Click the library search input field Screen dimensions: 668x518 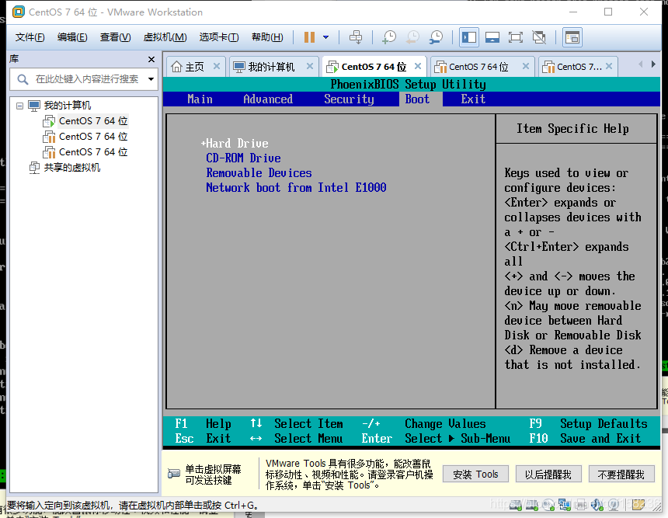tap(87, 79)
